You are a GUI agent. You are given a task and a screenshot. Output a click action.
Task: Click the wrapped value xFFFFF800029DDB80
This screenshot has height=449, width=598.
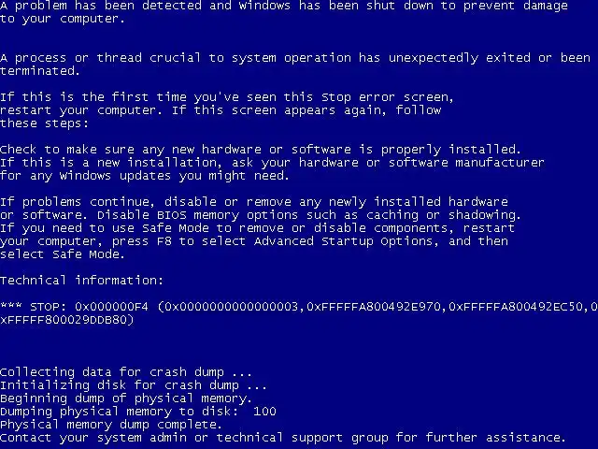64,320
